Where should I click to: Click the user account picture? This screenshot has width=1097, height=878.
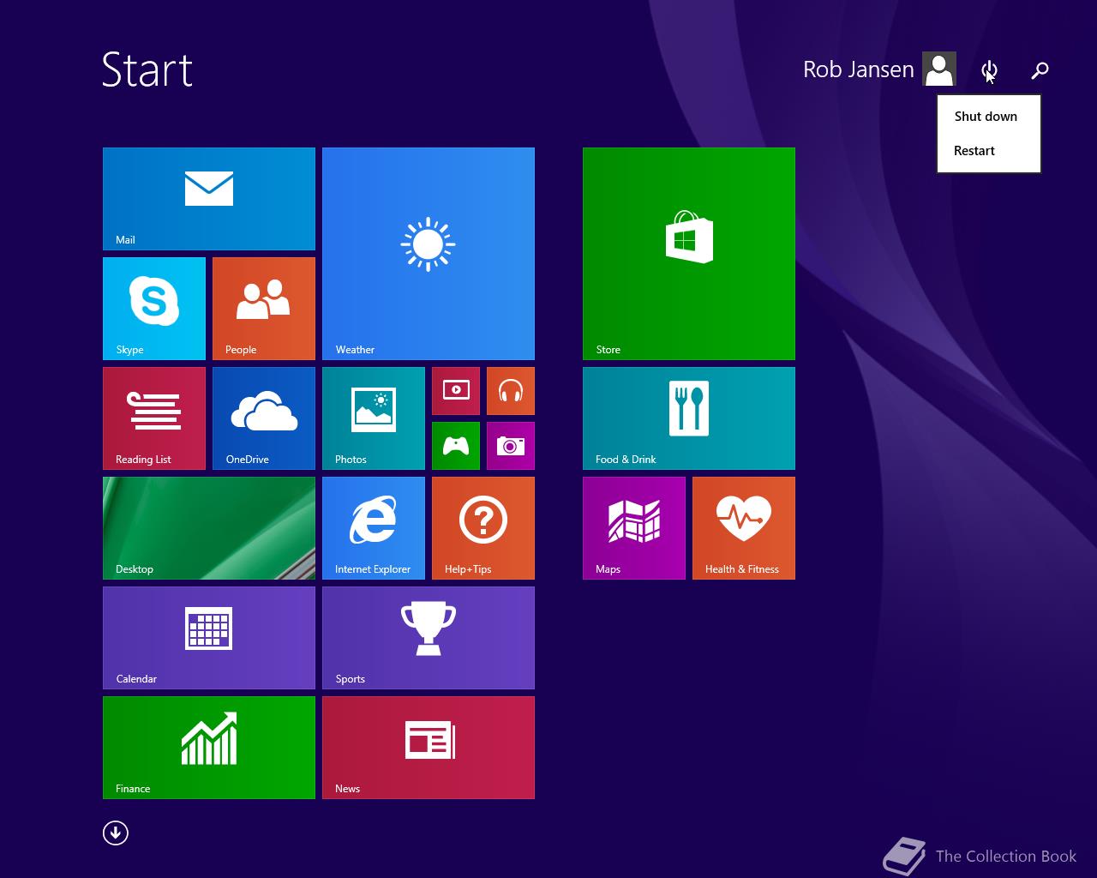939,69
